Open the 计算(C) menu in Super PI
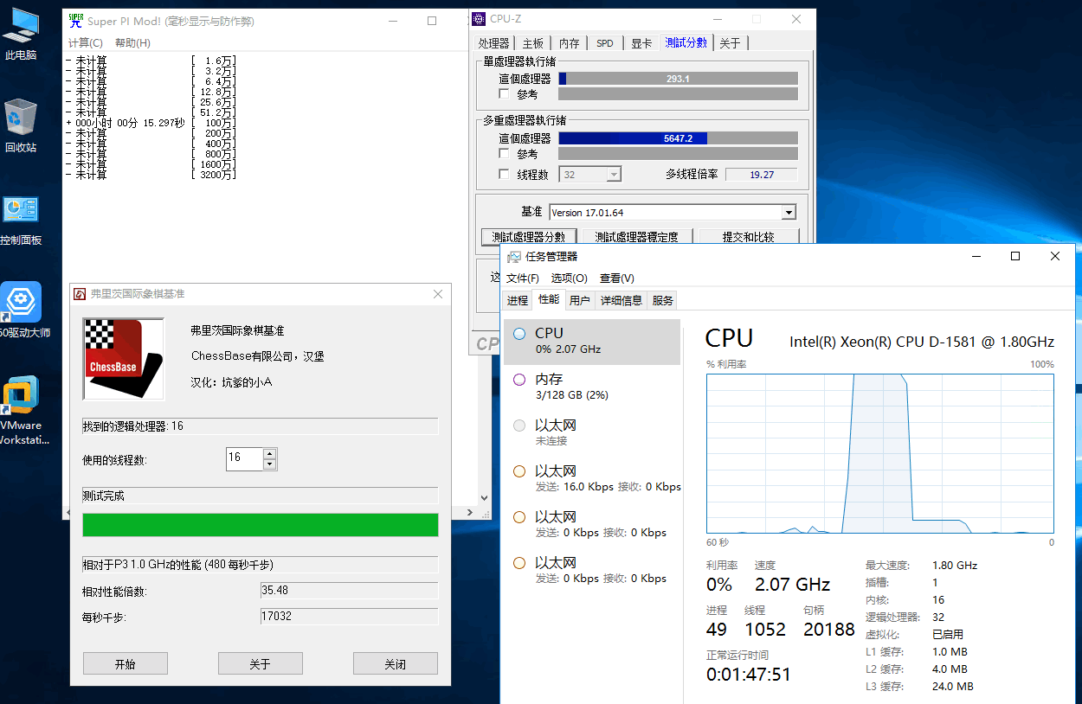The image size is (1082, 704). click(x=85, y=43)
